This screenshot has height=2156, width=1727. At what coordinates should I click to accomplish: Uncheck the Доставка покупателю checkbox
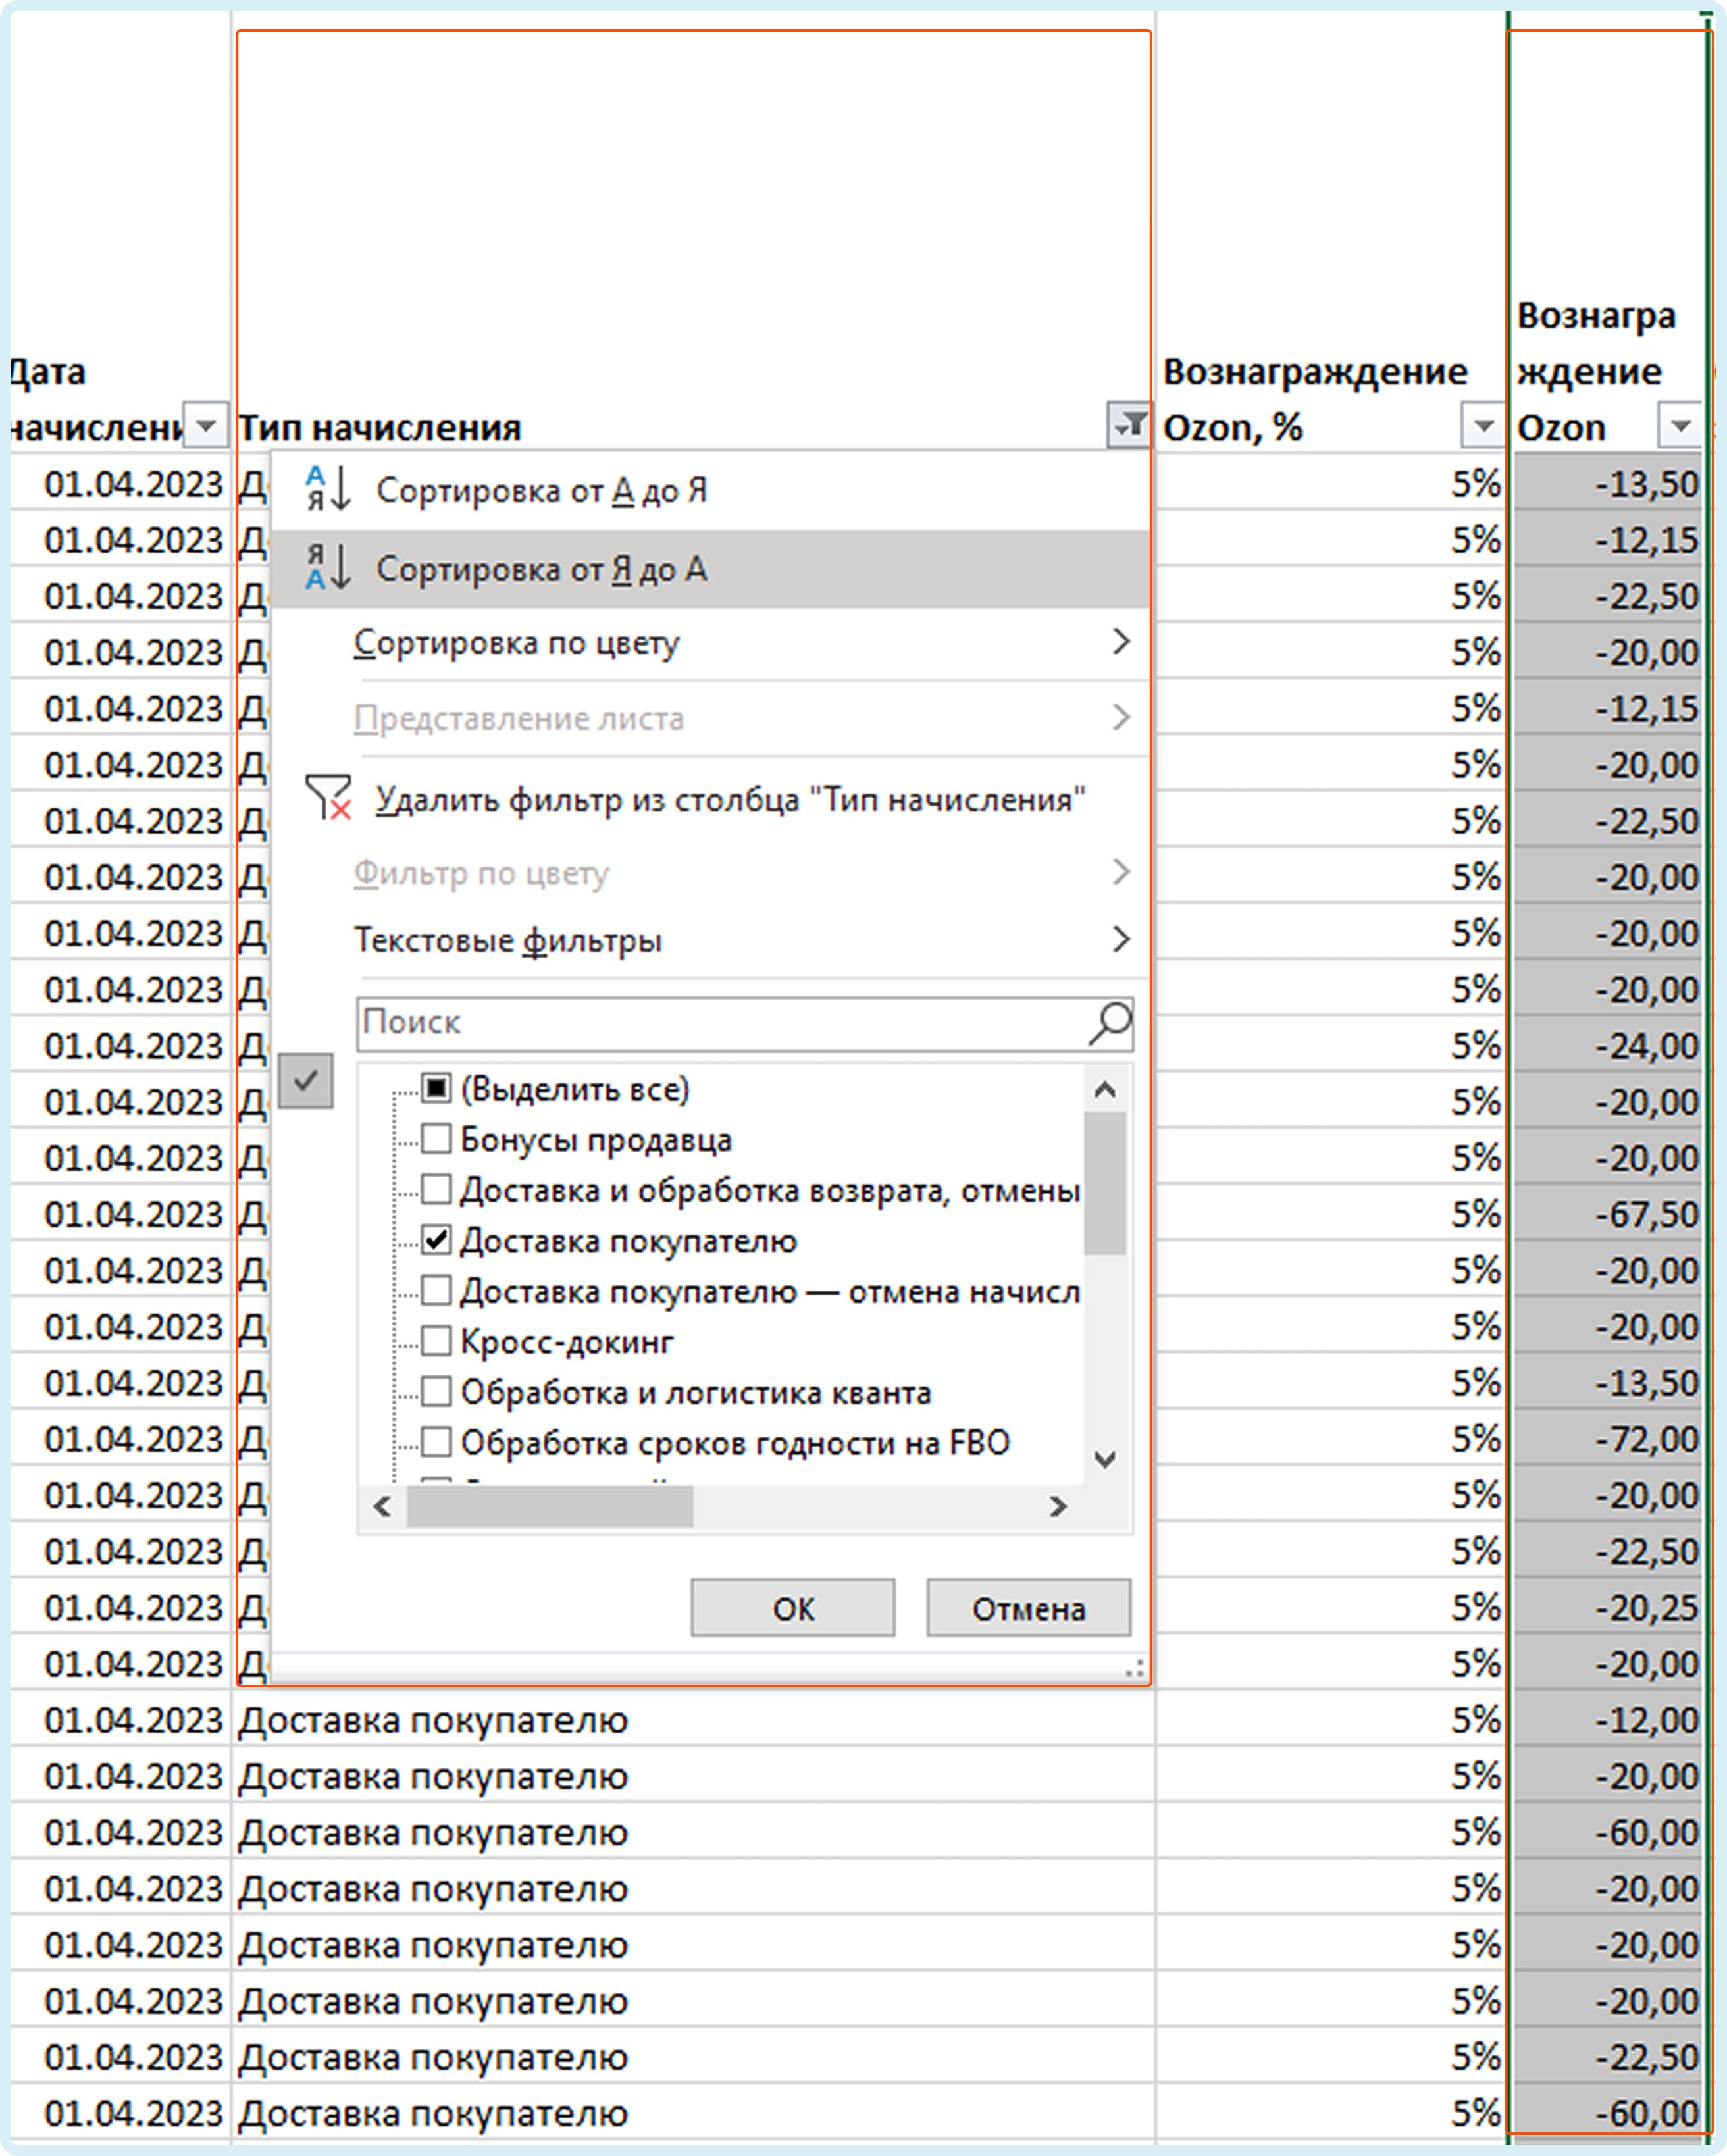[x=436, y=1240]
